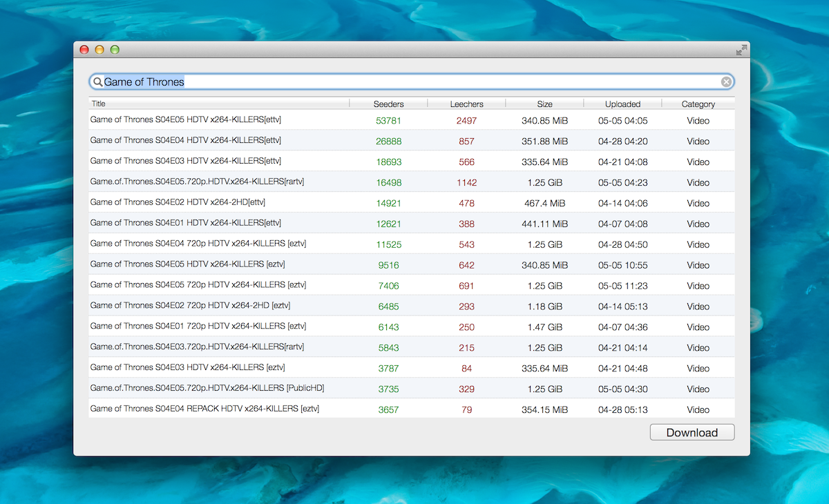Viewport: 829px width, 504px height.
Task: Click upload date 04-07 04:36
Action: [623, 327]
